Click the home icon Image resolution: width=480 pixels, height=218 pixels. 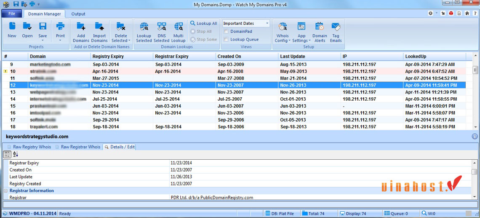pyautogui.click(x=467, y=13)
